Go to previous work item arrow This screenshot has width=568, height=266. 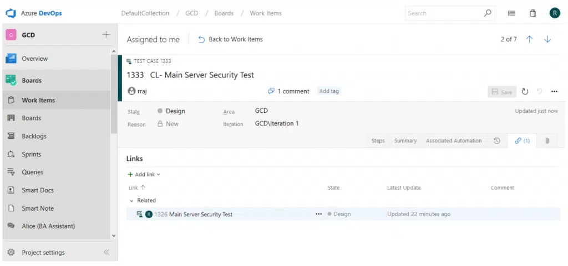[529, 39]
